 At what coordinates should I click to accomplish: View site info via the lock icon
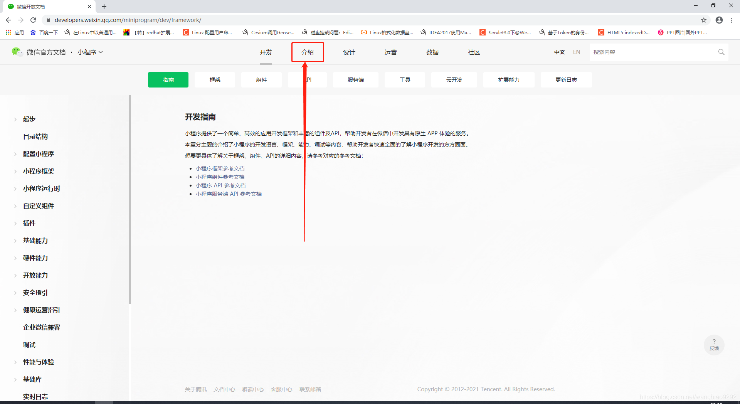coord(49,20)
